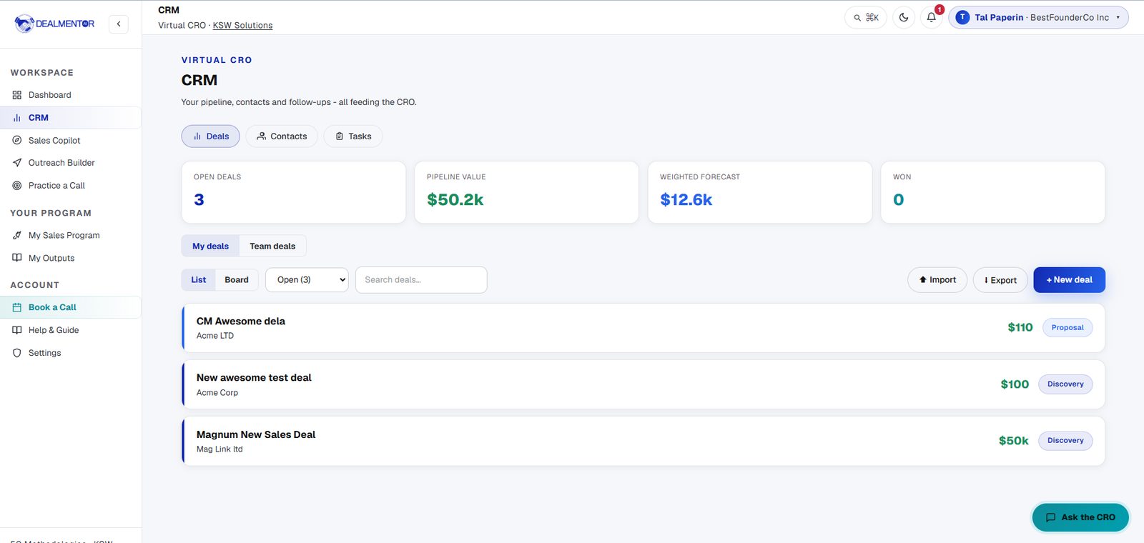Open the Magnum New Sales Deal

(x=643, y=441)
